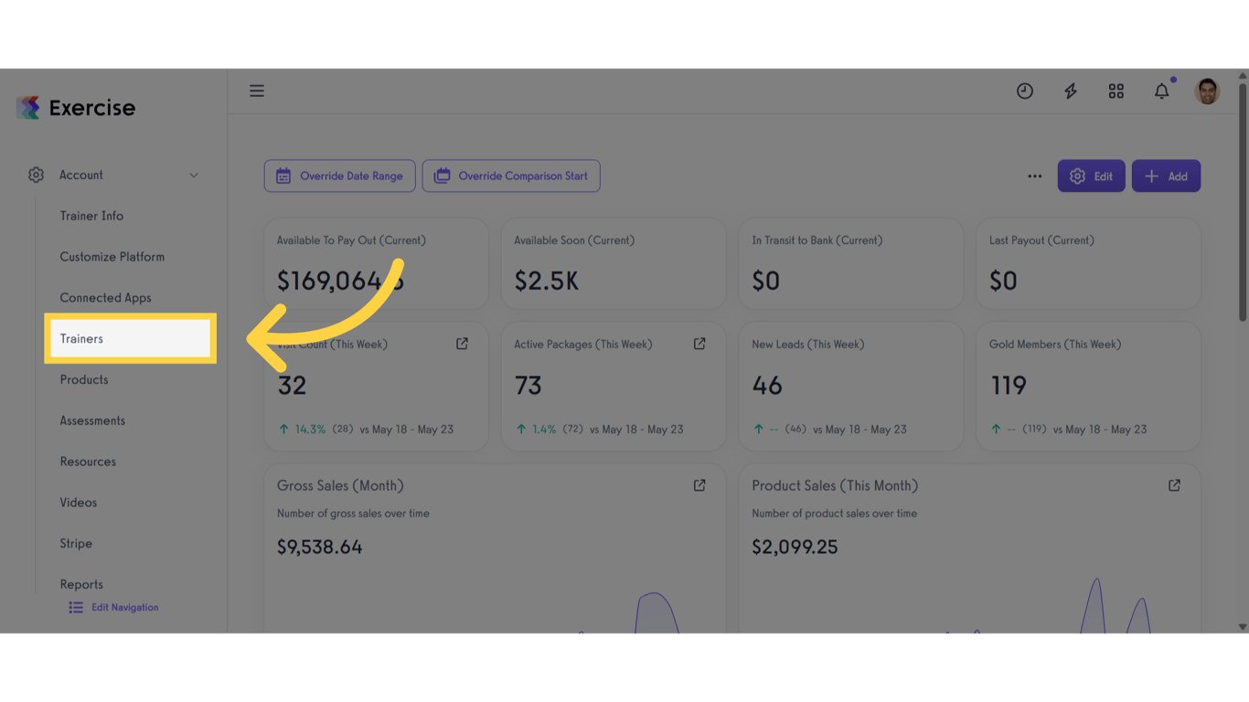Click the Edit dashboard button
1249x702 pixels.
tap(1091, 176)
